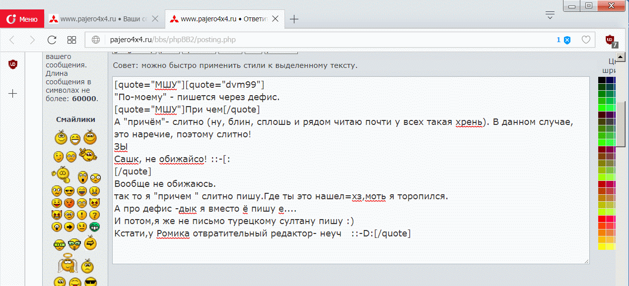Pick the black color swatch
Screen dimensions: 629x286
click(602, 80)
